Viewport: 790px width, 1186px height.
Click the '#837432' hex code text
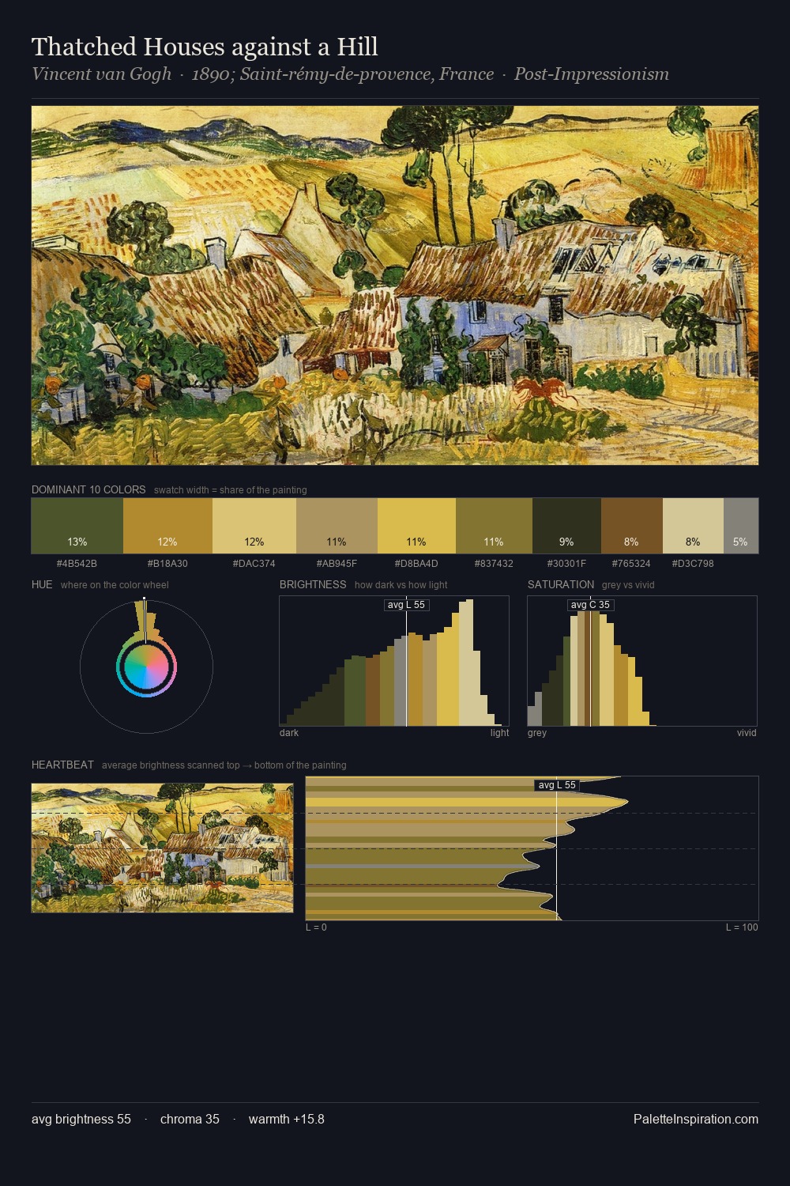pos(494,564)
